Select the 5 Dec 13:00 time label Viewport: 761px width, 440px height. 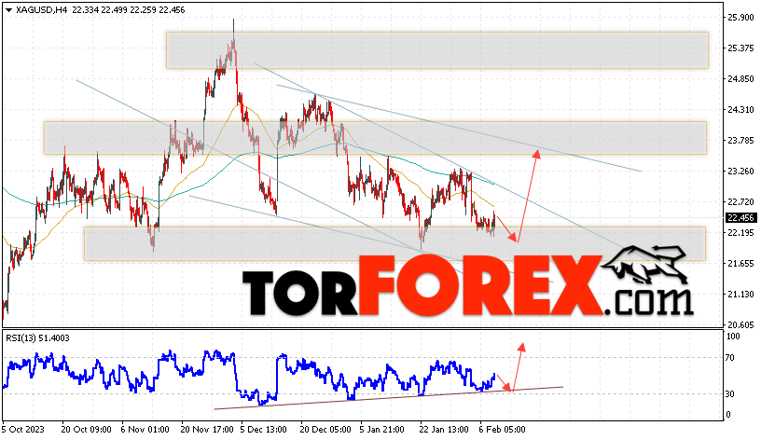coord(265,430)
